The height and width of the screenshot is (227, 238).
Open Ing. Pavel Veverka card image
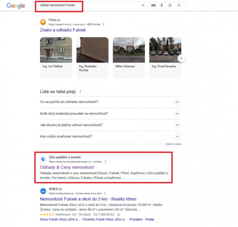click(165, 50)
